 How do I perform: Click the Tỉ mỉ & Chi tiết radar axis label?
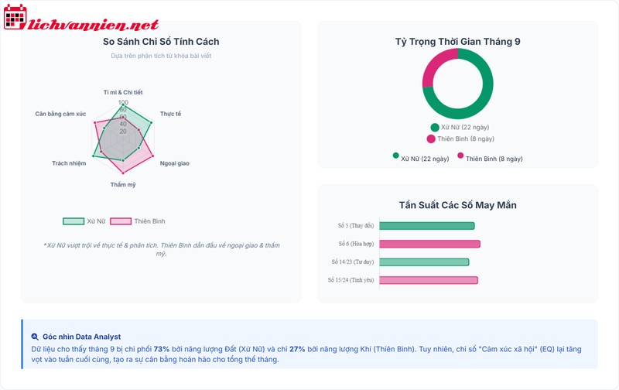123,92
